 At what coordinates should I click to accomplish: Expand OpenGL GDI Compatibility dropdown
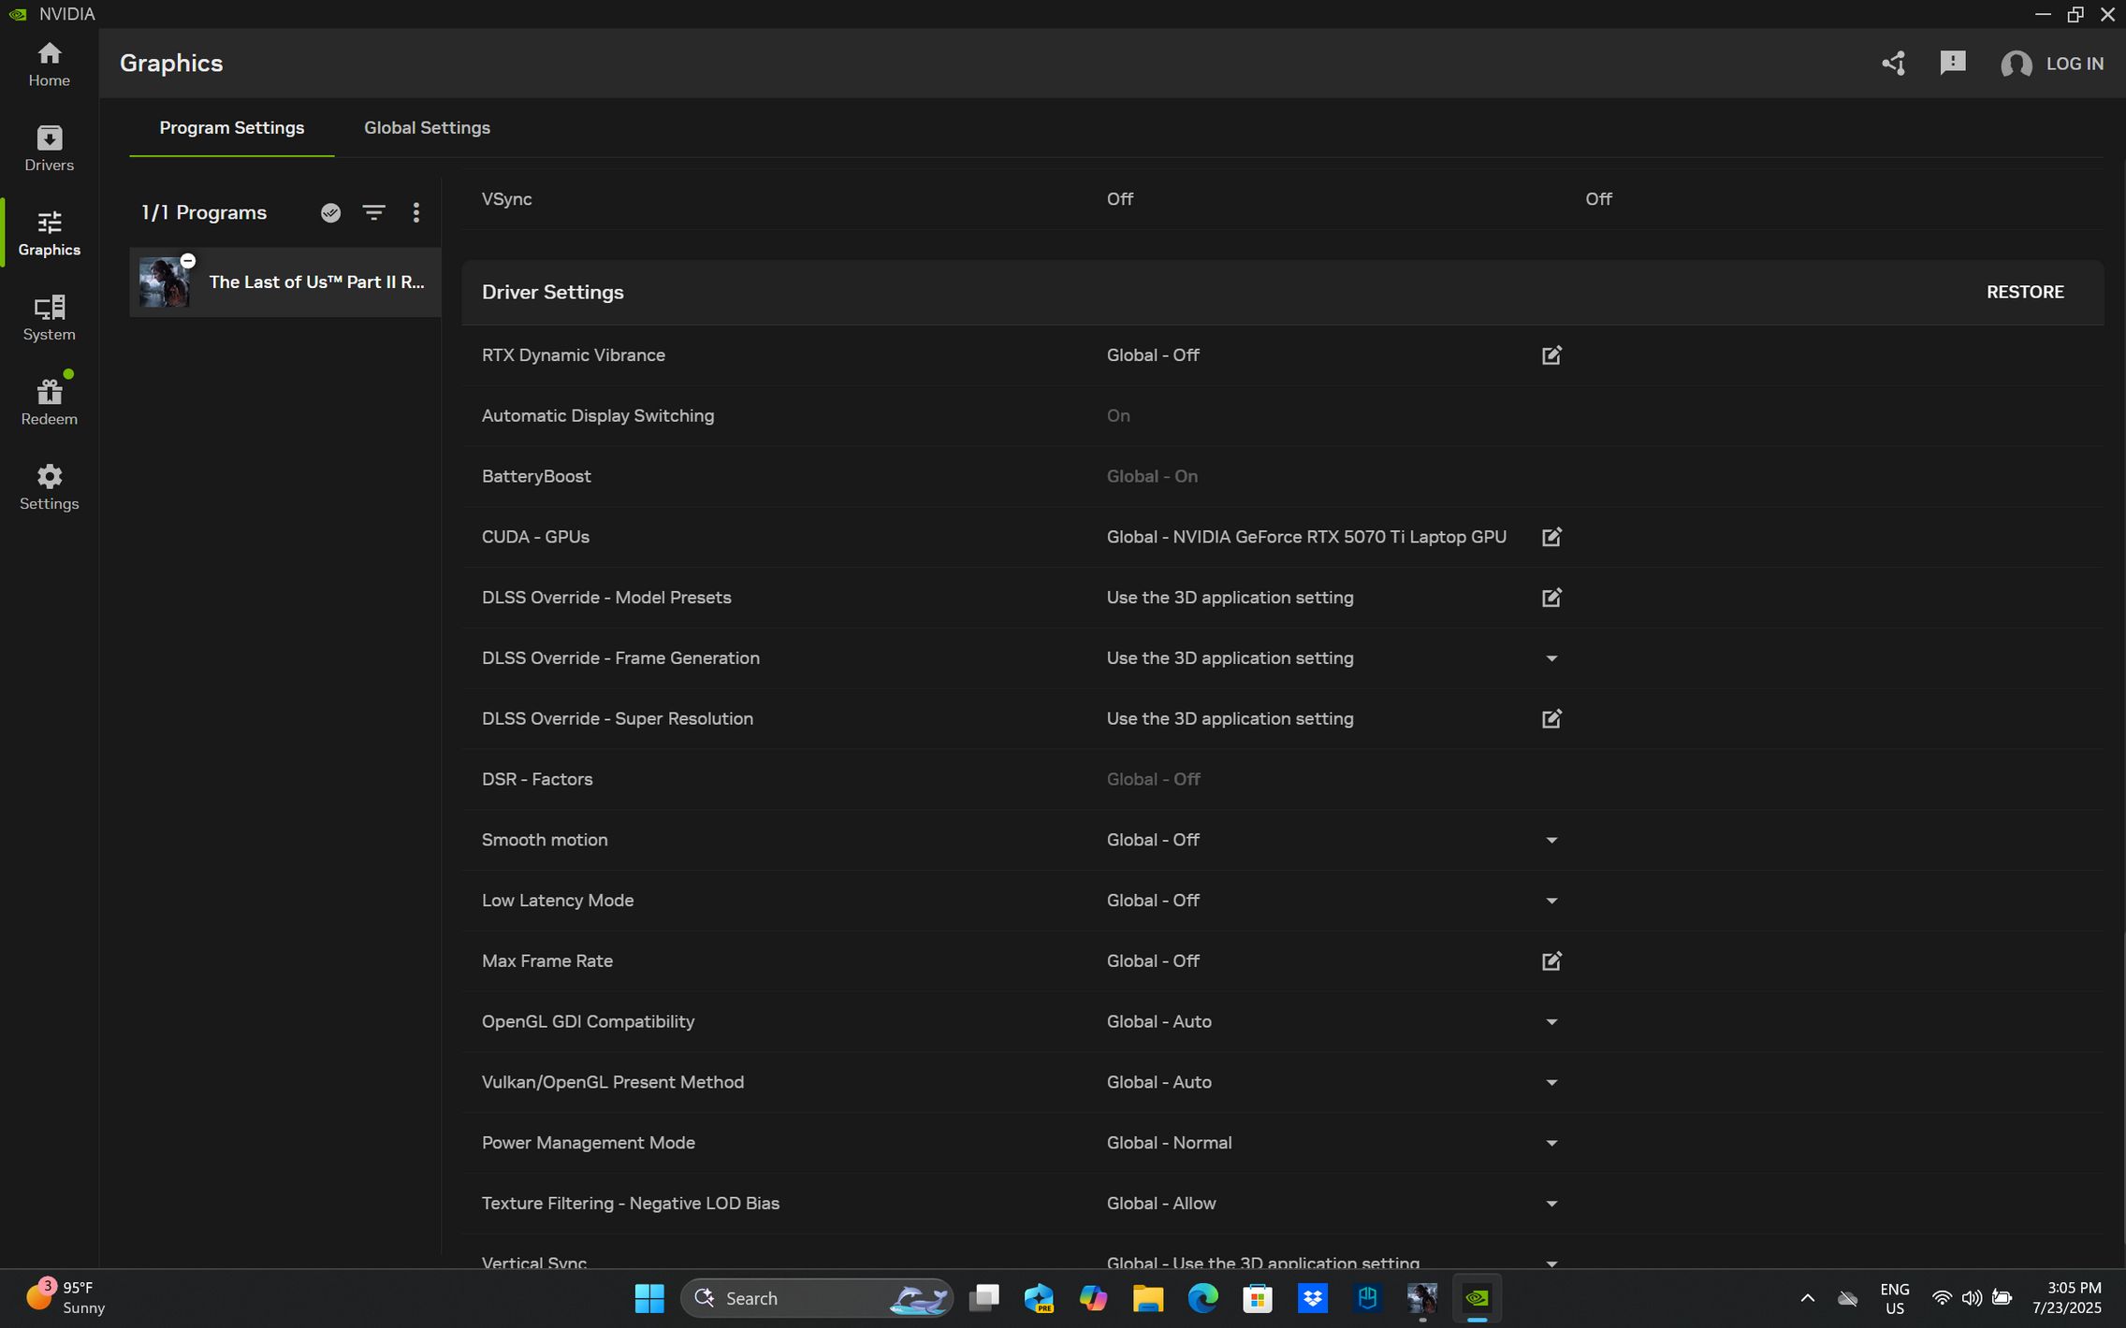(1551, 1022)
